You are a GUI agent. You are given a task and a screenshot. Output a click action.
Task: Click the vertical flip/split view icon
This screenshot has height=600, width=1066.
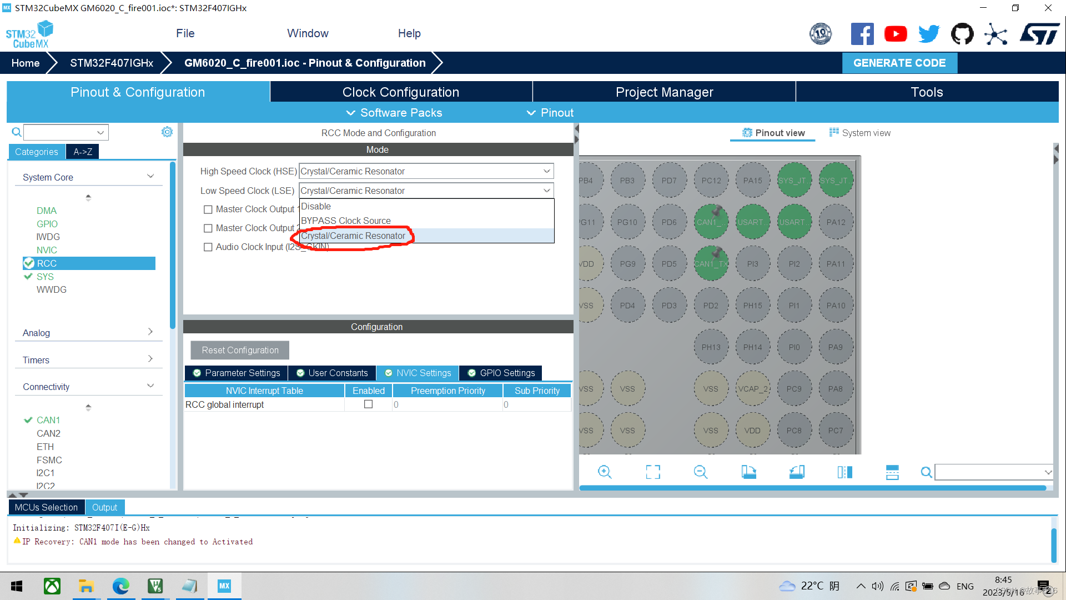point(844,472)
